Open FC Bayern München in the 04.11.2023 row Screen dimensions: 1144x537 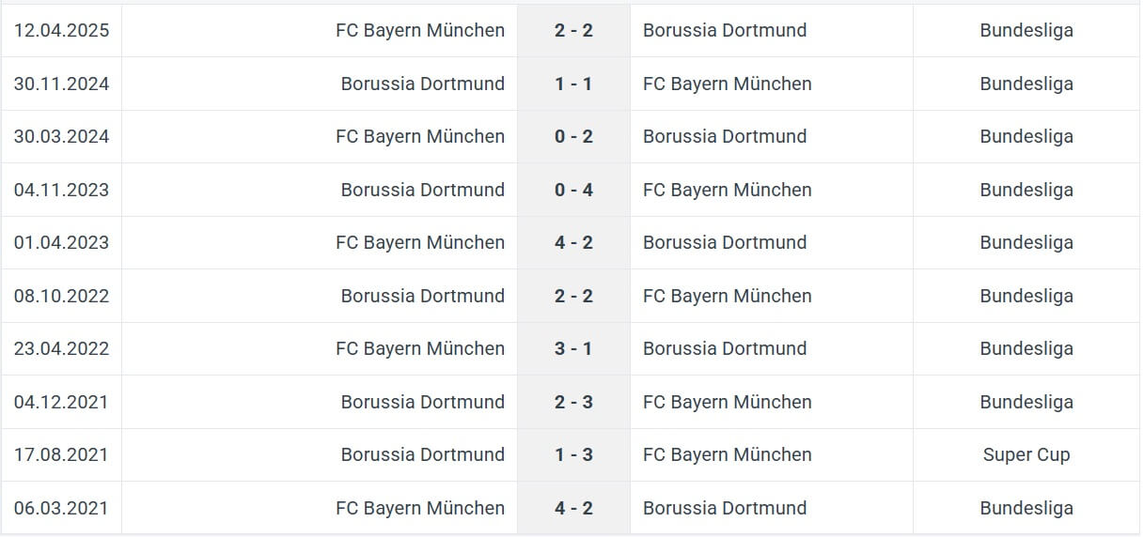(728, 190)
